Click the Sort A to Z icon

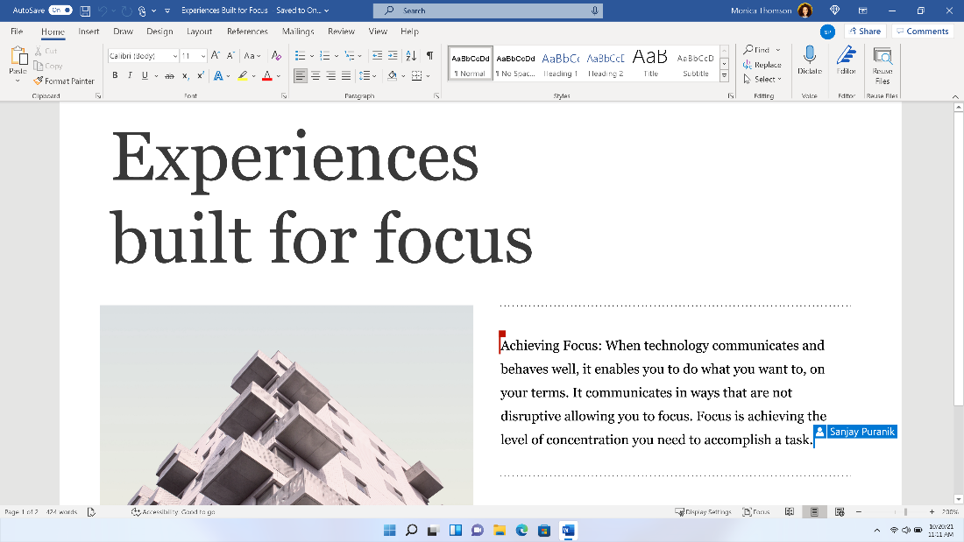point(413,55)
